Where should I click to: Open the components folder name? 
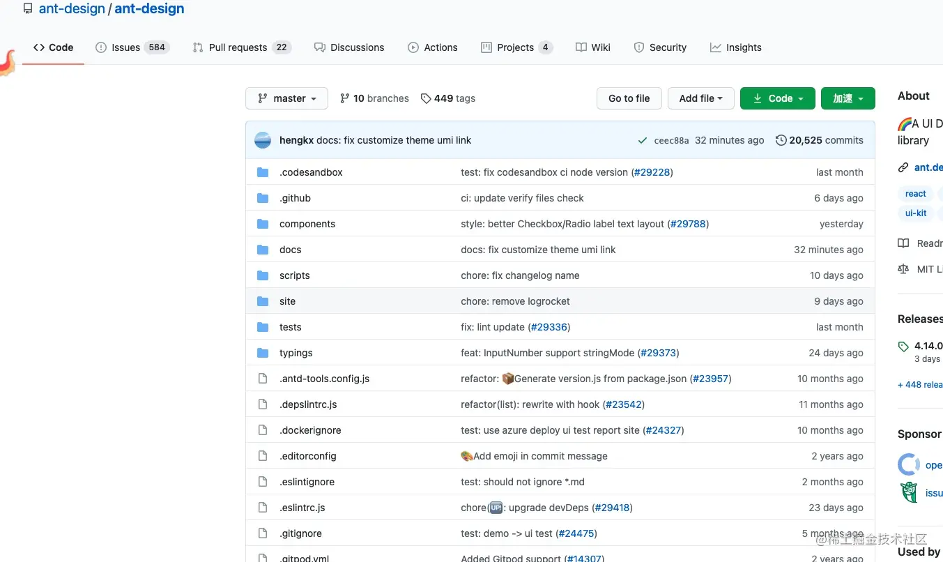click(307, 224)
